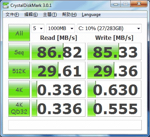Click the Seq write result 85.33
The image size is (150, 137).
point(114,51)
